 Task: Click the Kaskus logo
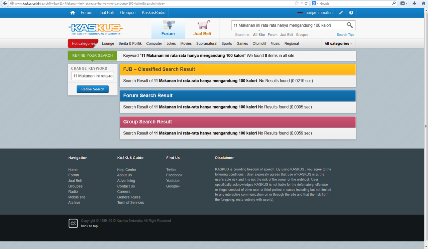pos(96,29)
